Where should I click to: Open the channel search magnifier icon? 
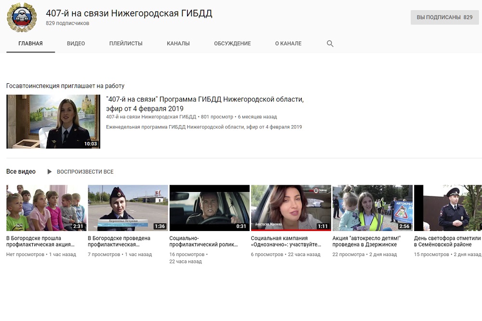[330, 43]
